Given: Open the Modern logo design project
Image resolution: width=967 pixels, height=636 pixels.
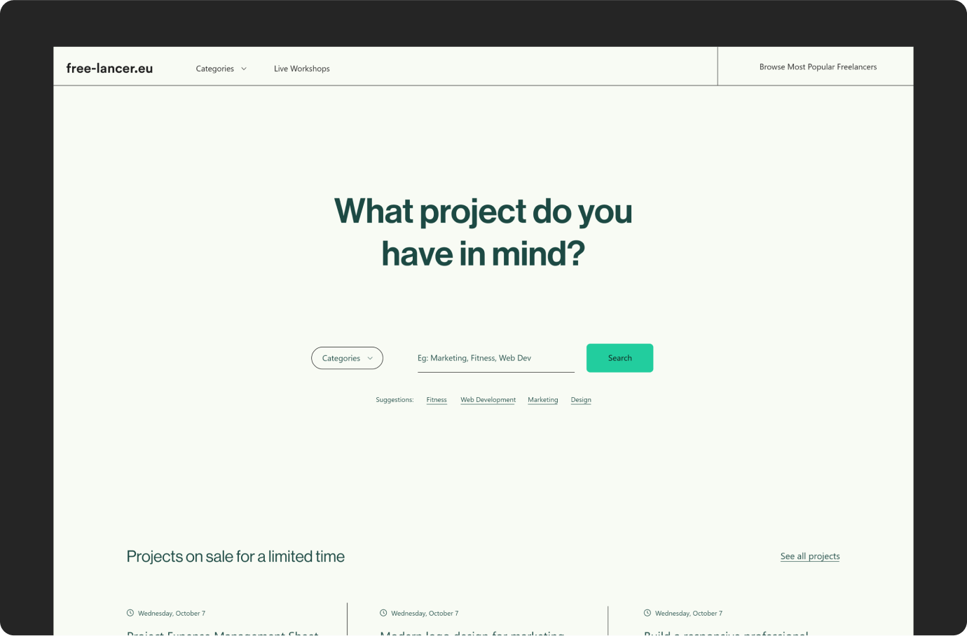Looking at the screenshot, I should (x=472, y=632).
